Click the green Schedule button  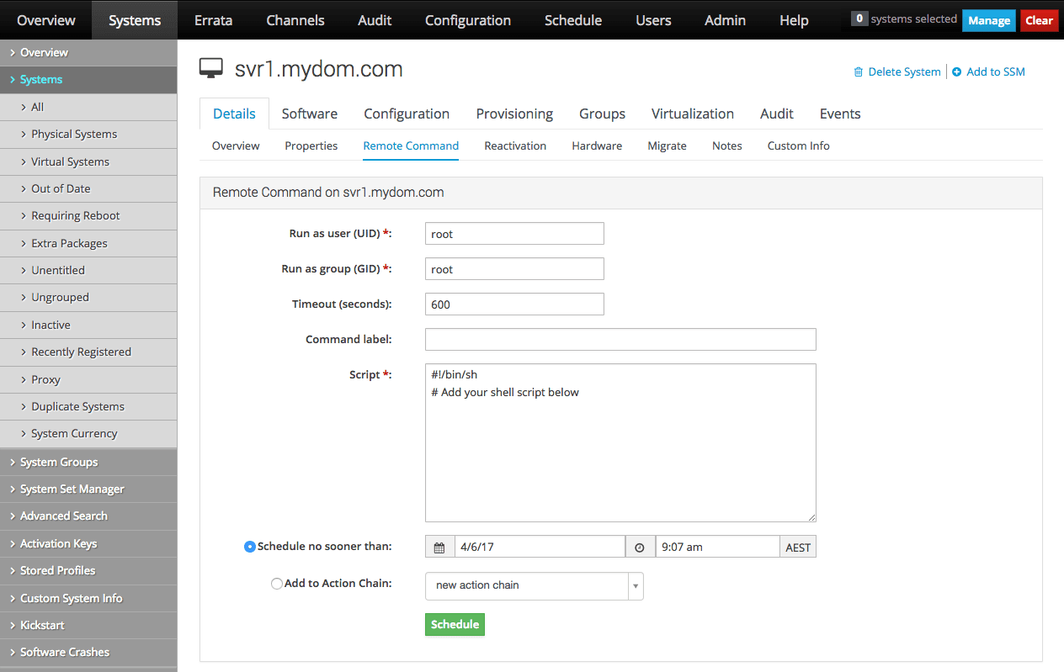point(455,624)
